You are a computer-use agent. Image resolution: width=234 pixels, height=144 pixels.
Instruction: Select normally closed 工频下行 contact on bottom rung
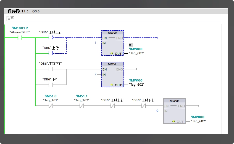(144, 106)
